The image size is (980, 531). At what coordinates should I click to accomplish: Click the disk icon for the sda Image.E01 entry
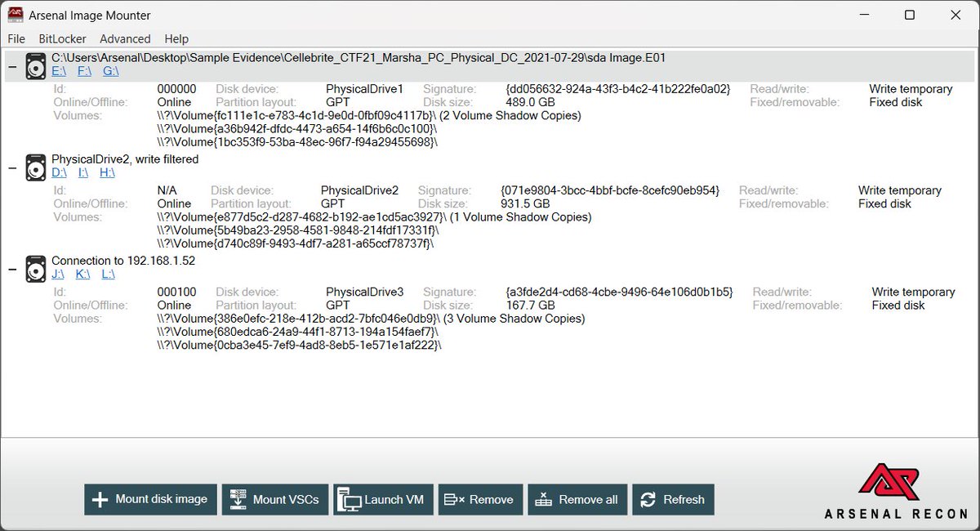point(35,65)
